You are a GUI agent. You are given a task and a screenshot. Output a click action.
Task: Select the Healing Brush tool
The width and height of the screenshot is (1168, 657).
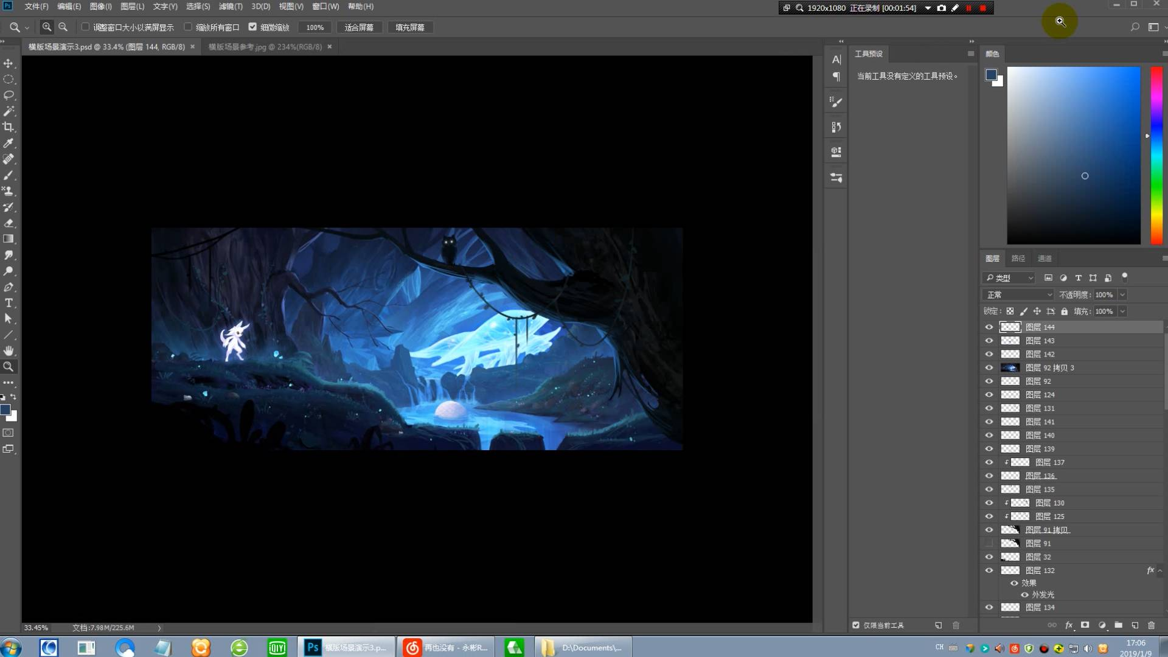click(x=9, y=159)
